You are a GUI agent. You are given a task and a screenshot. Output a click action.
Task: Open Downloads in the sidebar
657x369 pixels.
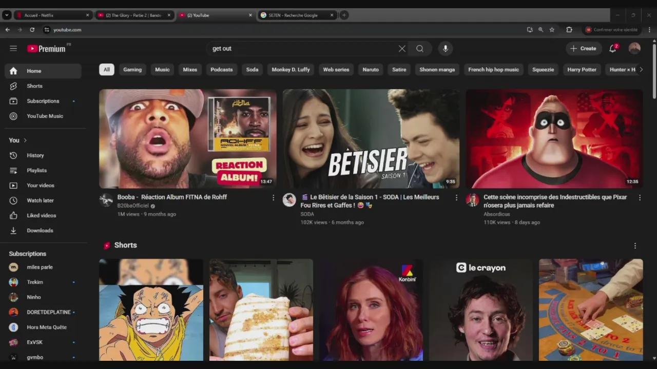coord(43,231)
